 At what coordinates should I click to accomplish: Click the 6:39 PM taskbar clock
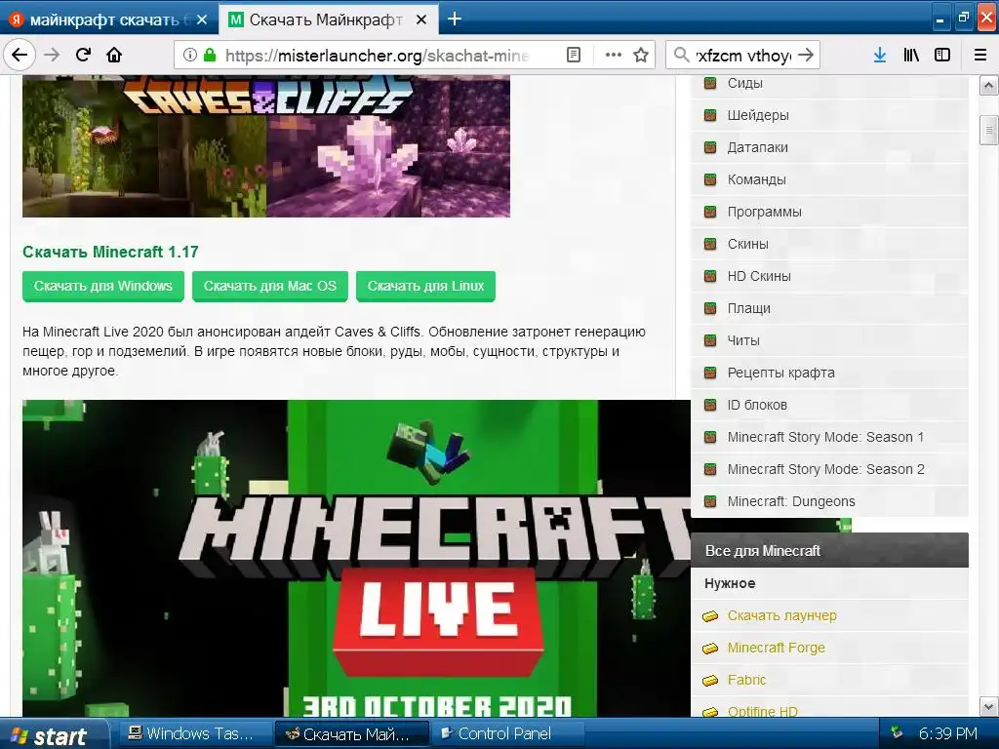click(947, 733)
